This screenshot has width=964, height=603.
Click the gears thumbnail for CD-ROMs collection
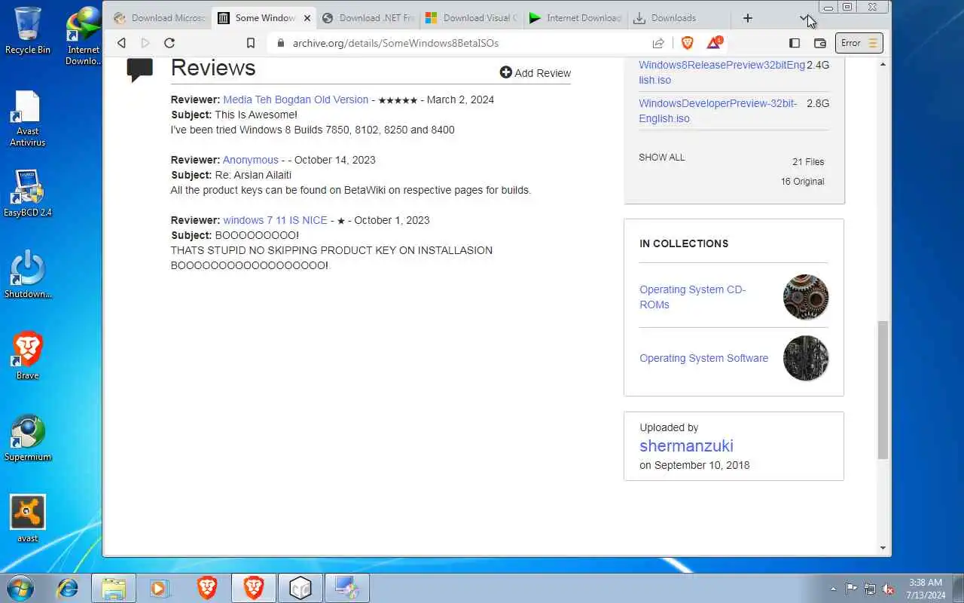point(805,297)
